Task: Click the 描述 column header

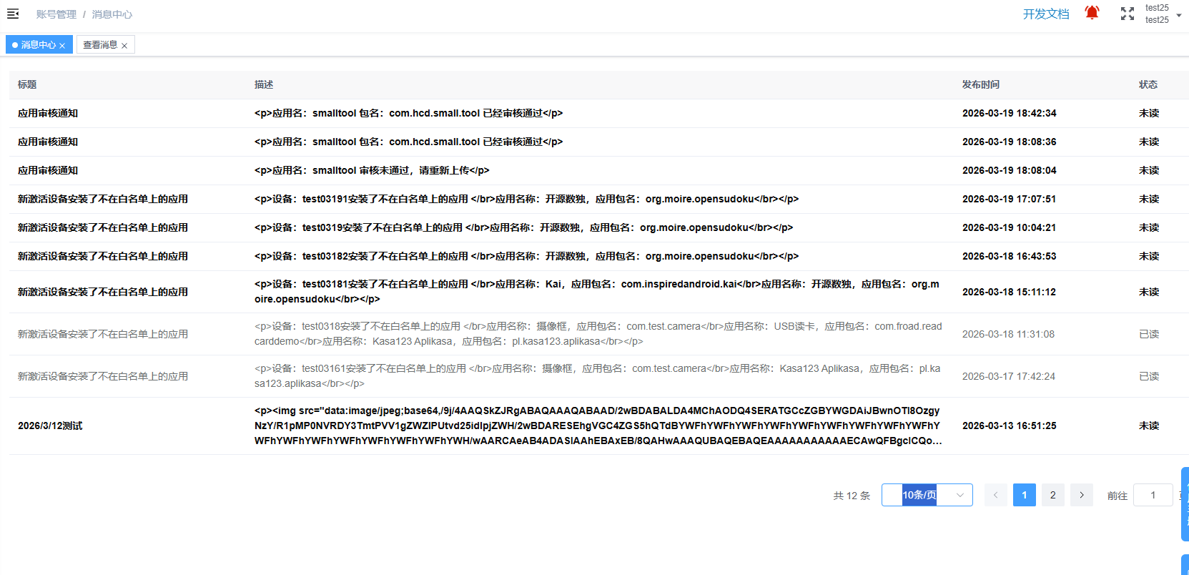Action: (x=264, y=84)
